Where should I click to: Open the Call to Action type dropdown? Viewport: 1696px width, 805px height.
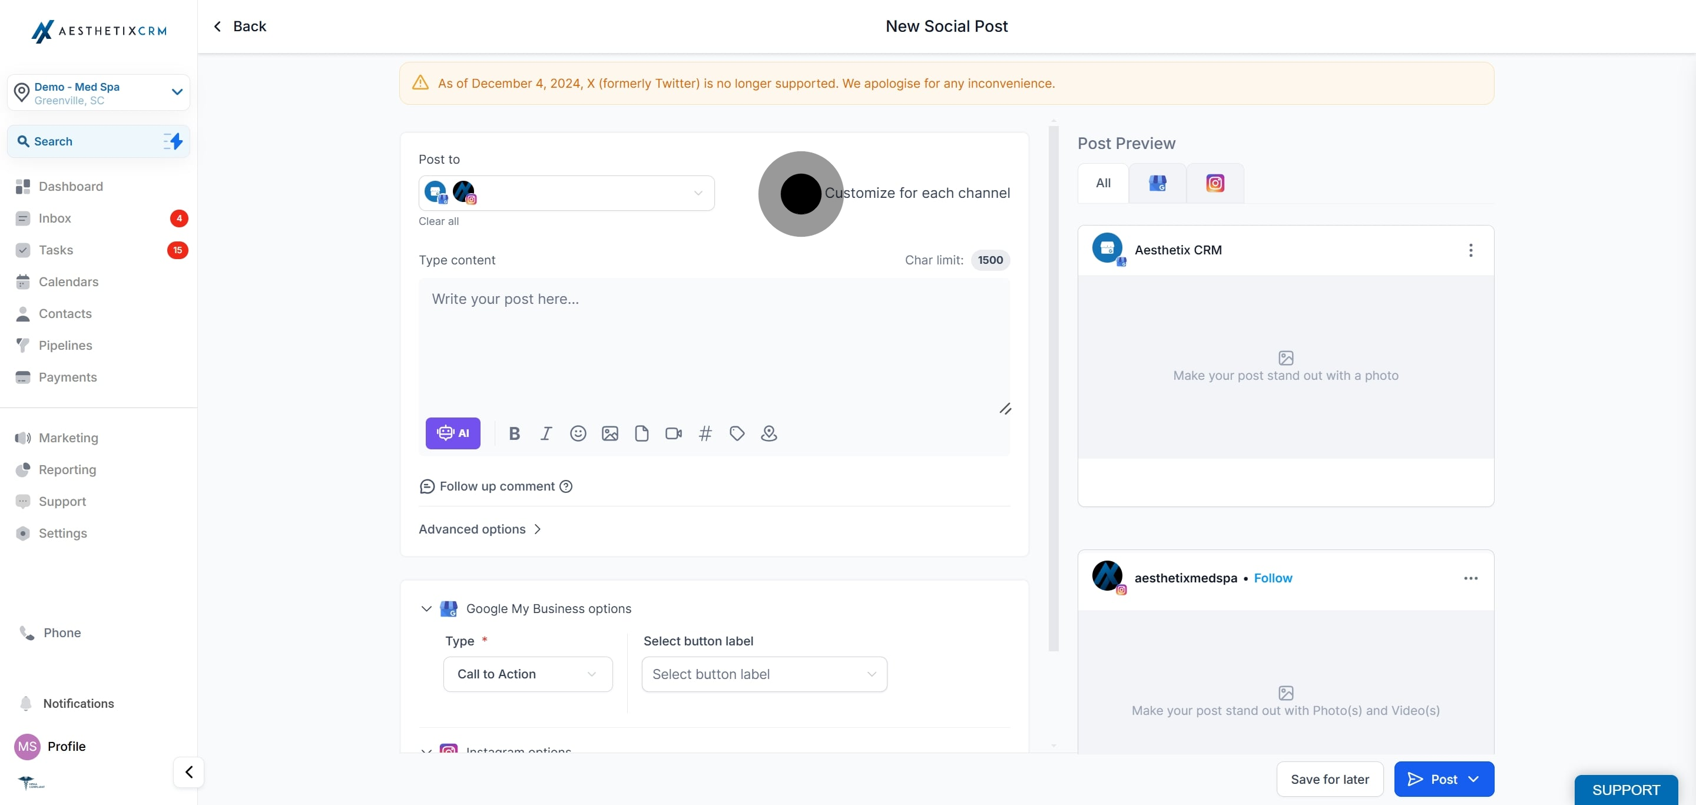528,674
